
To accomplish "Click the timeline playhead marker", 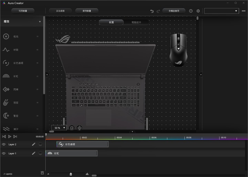I will (x=46, y=135).
